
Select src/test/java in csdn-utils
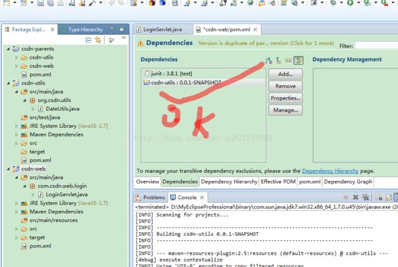click(x=45, y=117)
